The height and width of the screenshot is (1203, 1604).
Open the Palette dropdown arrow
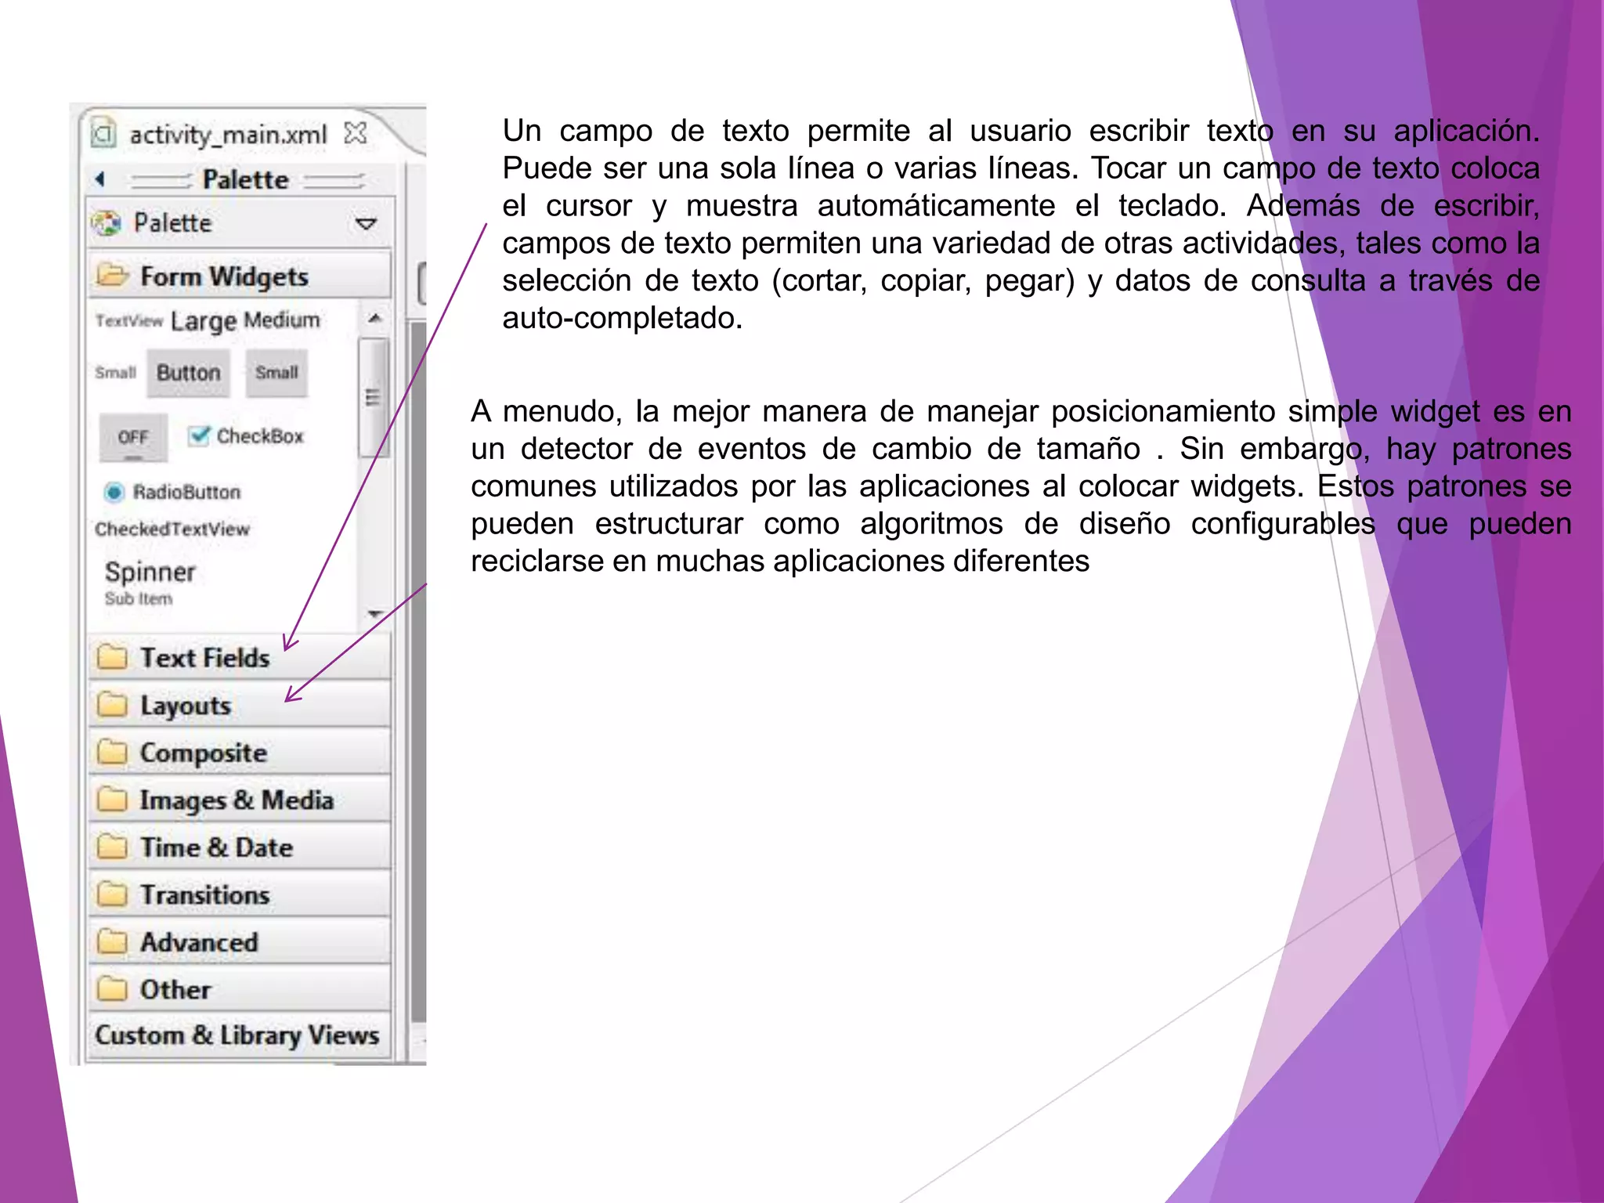click(x=366, y=224)
